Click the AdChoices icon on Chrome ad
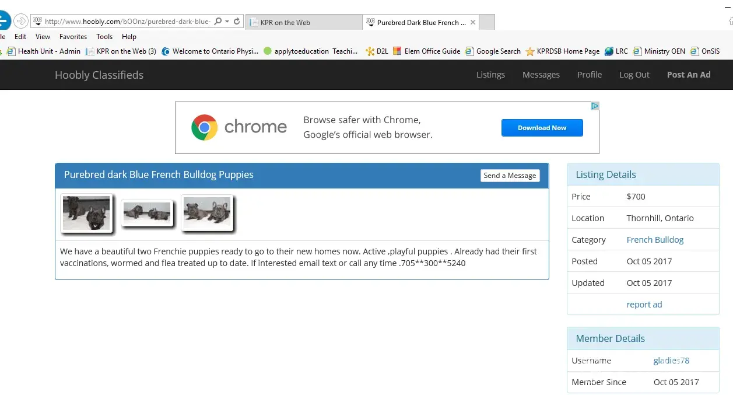The image size is (733, 395). click(595, 106)
